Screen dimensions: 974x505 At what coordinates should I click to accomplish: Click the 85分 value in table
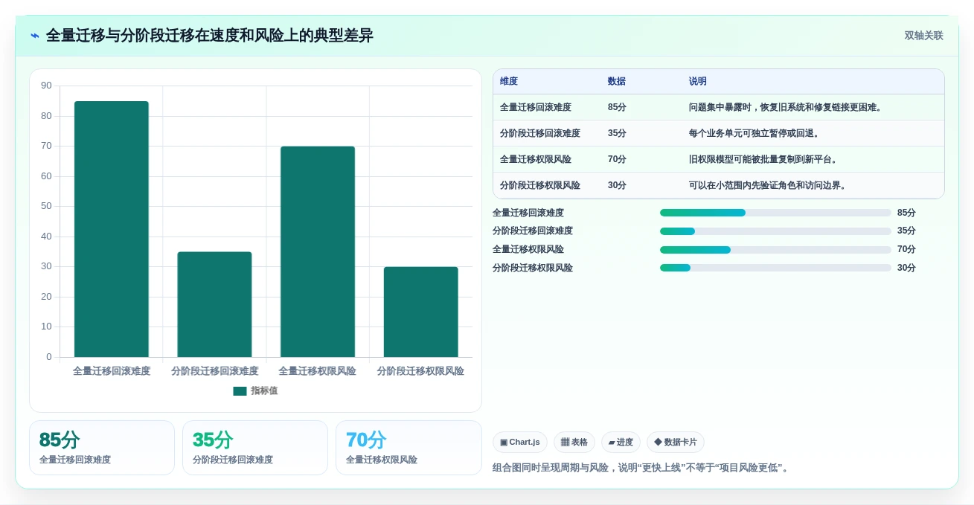(617, 107)
